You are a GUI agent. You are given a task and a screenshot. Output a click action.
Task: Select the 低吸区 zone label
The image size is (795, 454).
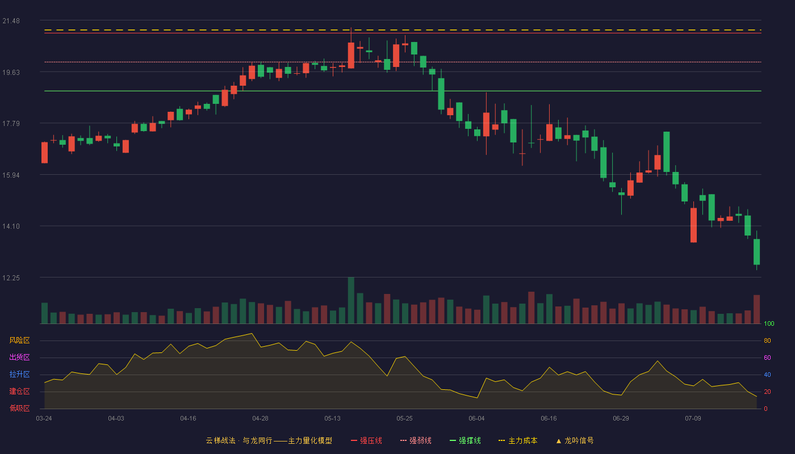19,408
